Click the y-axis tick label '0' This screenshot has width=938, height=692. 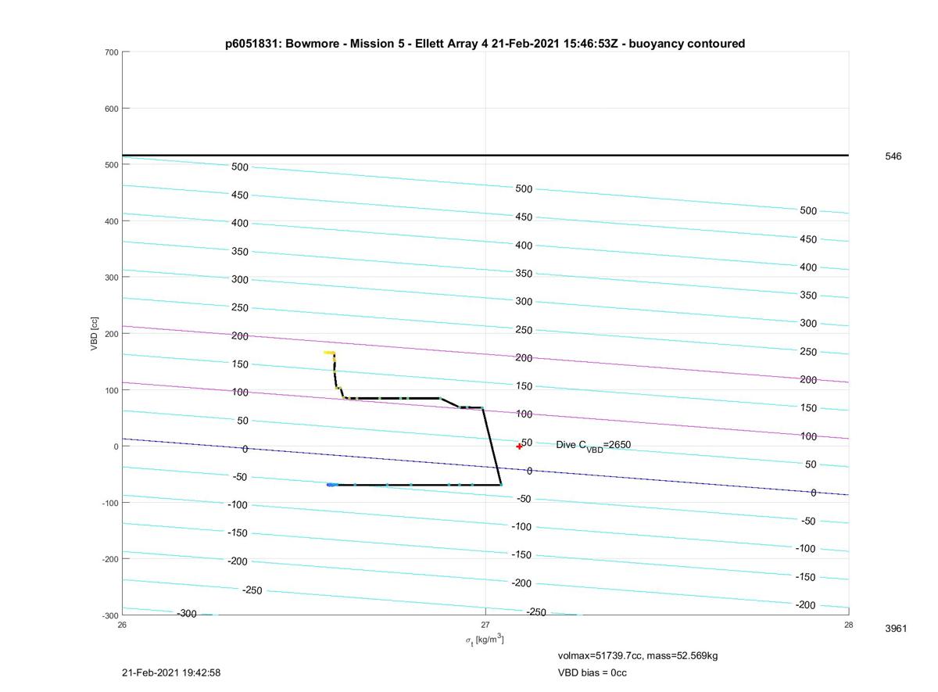(116, 446)
